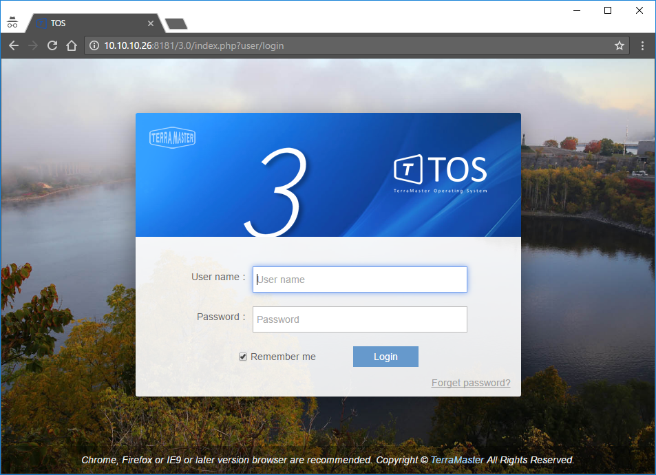Close the TOS browser tab
The height and width of the screenshot is (475, 656).
[x=151, y=23]
